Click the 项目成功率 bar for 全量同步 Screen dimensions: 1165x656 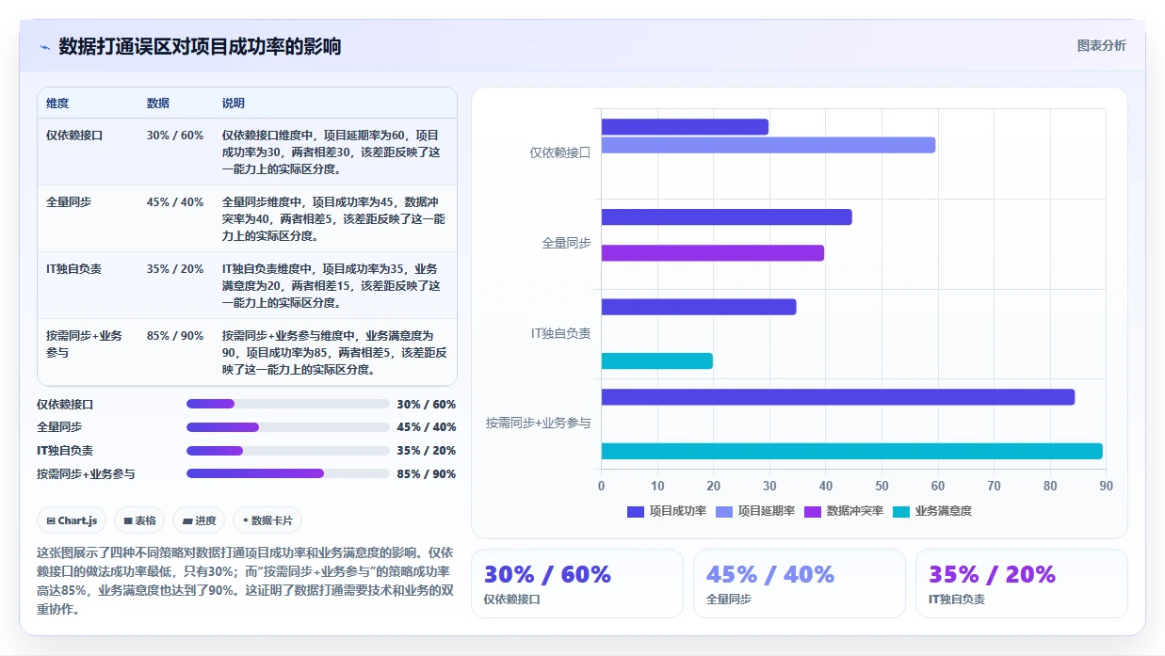[x=727, y=217]
